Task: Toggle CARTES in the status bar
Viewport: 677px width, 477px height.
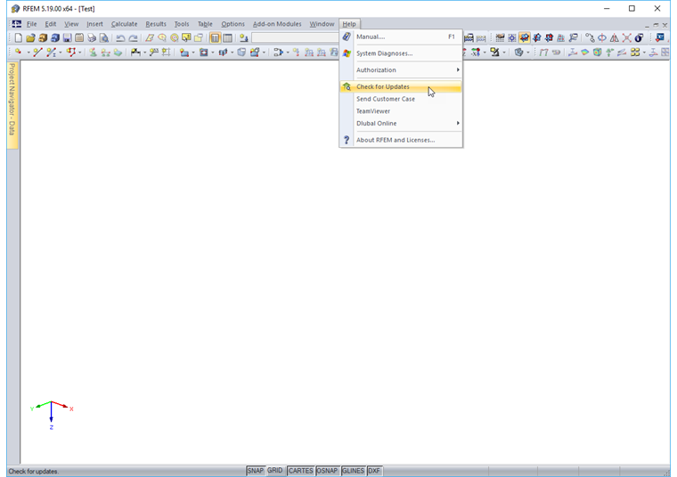Action: point(300,471)
